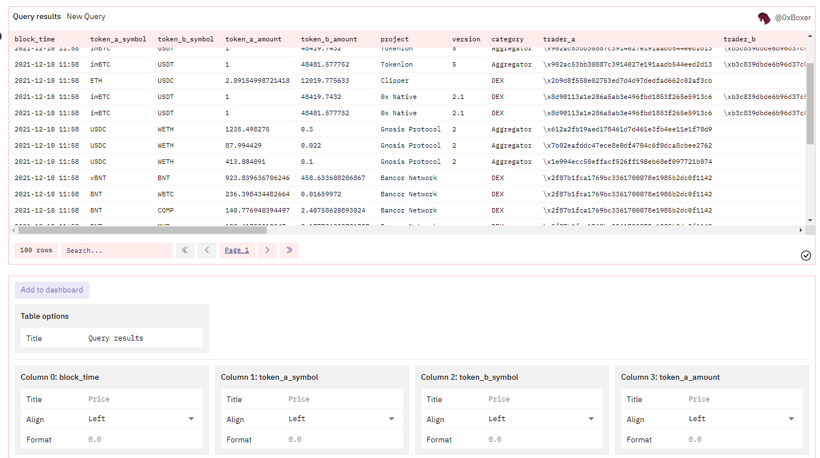Select trader address ending 97721b074

tap(628, 162)
